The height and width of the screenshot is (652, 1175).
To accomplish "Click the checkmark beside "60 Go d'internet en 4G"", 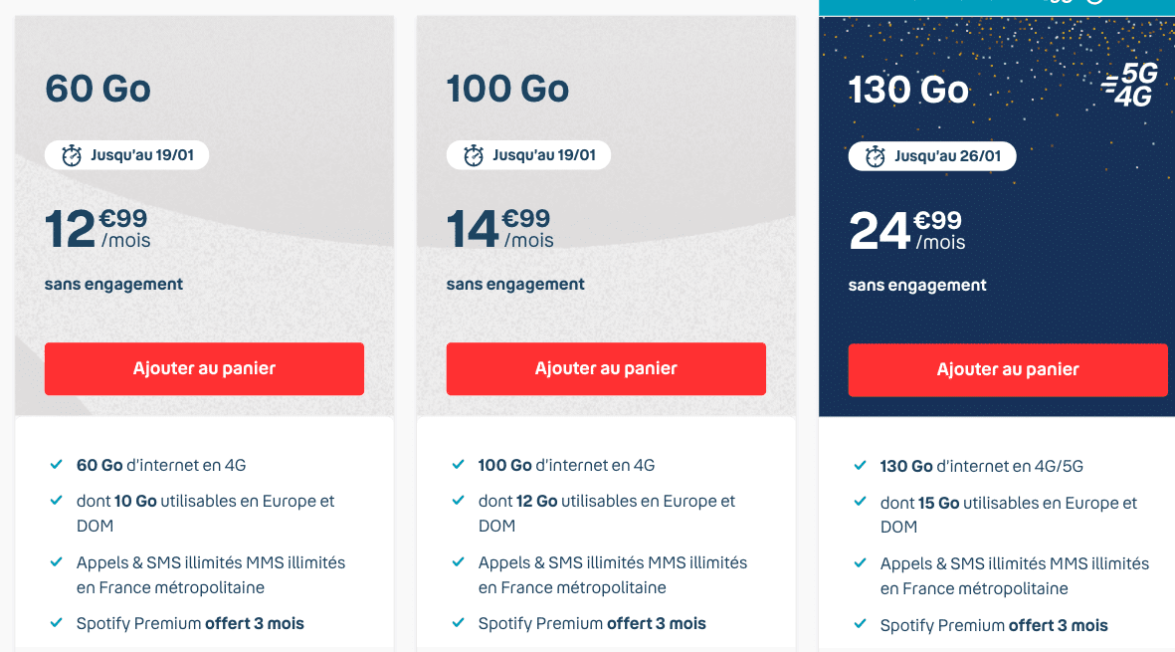I will 57,464.
